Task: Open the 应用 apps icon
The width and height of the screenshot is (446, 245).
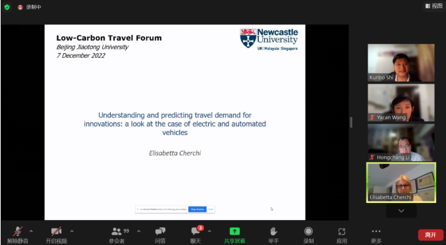Action: coord(342,235)
